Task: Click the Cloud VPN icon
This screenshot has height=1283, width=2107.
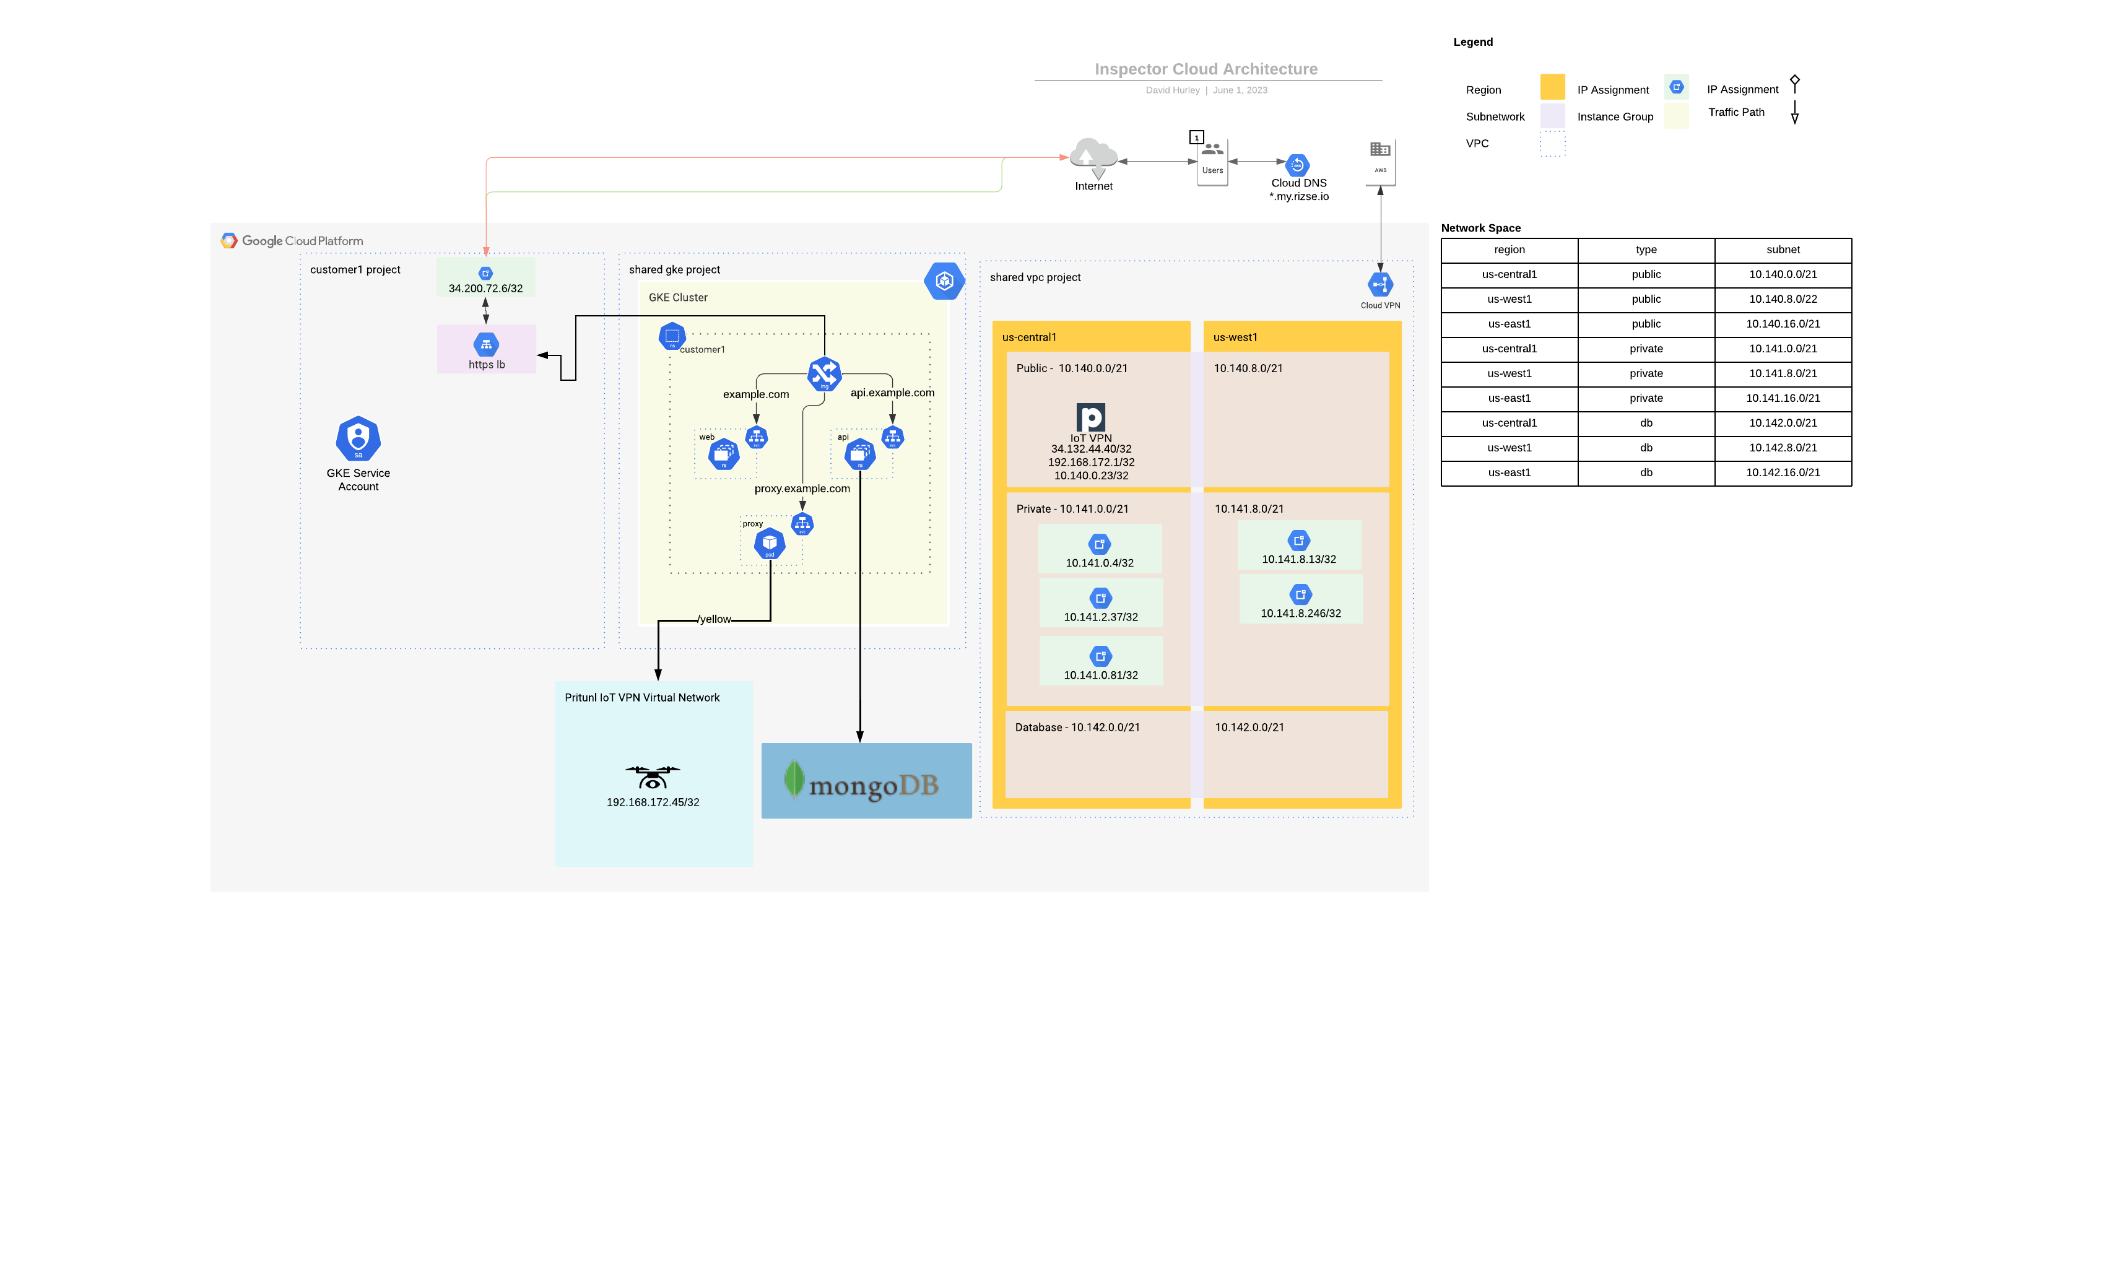Action: pos(1380,284)
